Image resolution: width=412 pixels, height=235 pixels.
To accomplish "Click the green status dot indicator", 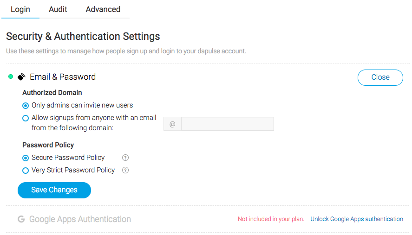I will click(x=11, y=76).
